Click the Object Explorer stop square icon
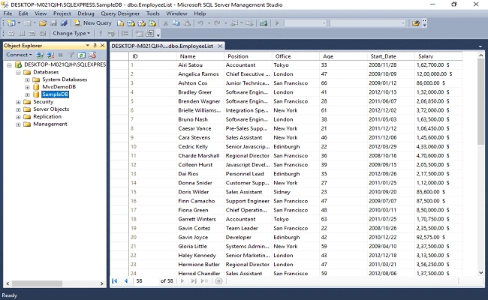The width and height of the screenshot is (488, 300). pos(60,55)
